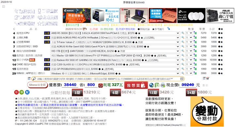Open the ASUS TUF Gaming A520M-PLUS banner
This screenshot has height=127, width=235.
(x=220, y=15)
